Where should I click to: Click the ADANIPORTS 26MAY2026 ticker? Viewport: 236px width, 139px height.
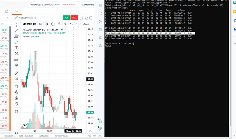coord(53,5)
